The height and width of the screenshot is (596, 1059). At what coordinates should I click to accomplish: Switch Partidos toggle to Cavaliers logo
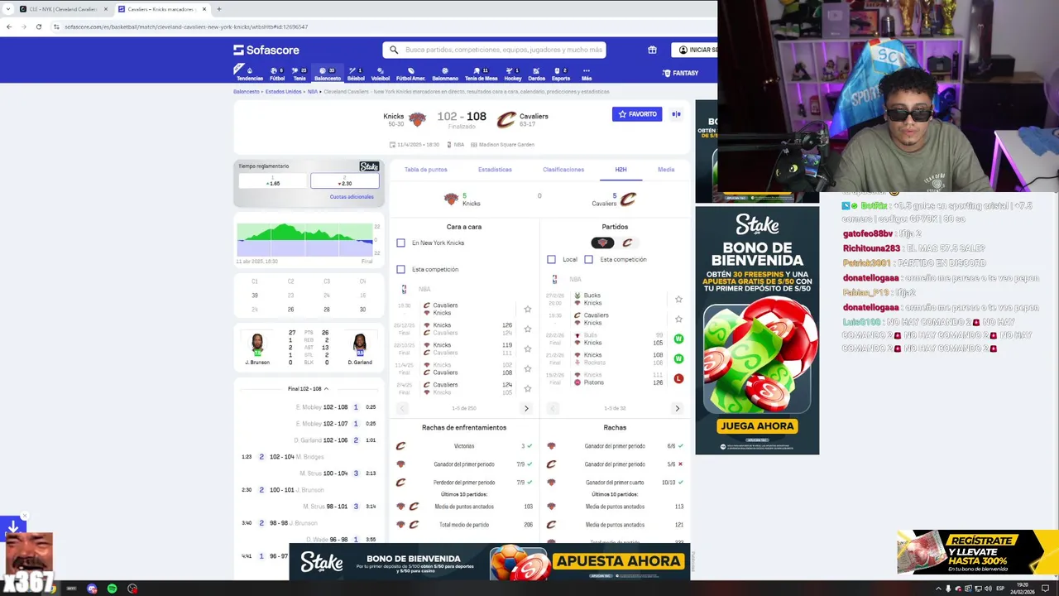627,243
